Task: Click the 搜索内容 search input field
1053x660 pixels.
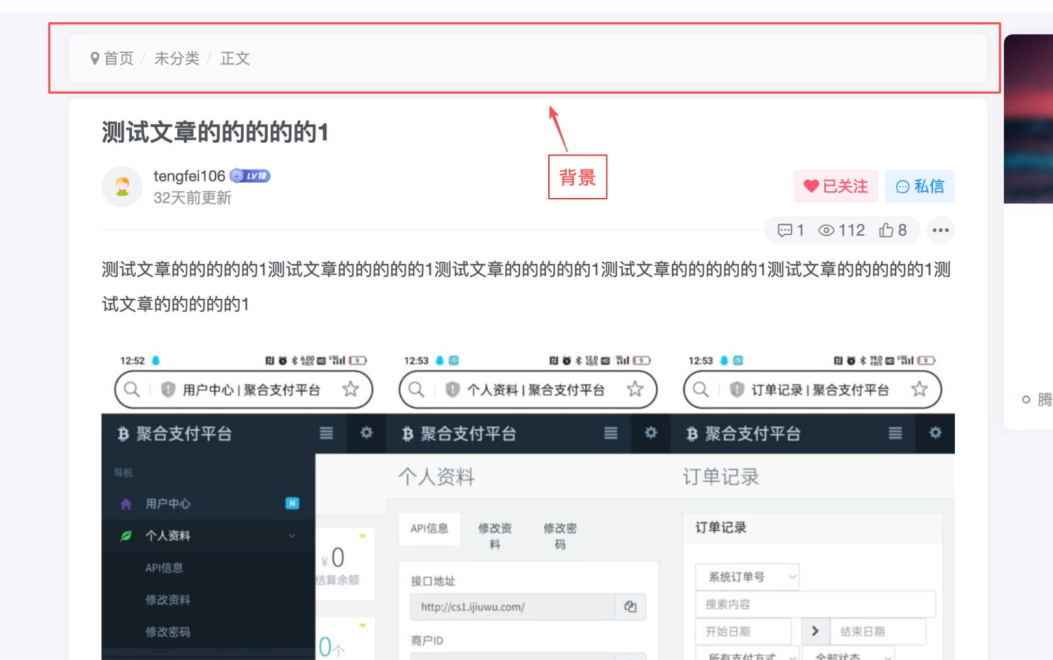Action: (x=815, y=604)
